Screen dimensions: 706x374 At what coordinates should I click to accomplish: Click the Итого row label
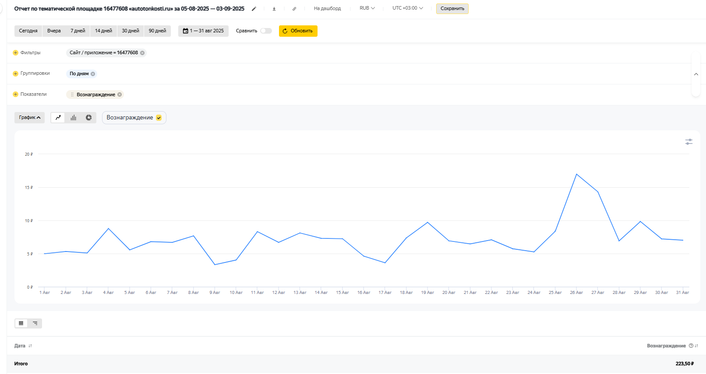(21, 364)
